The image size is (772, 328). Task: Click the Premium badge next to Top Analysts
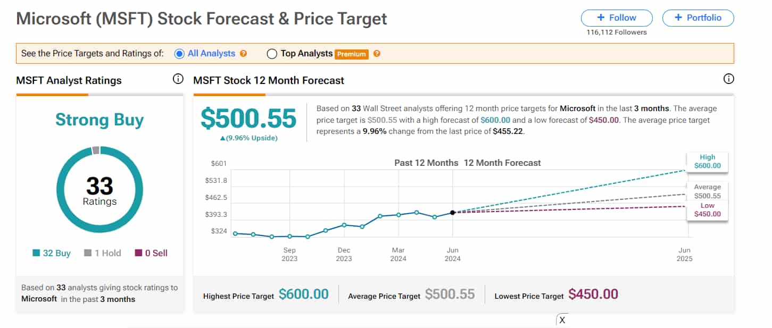tap(353, 54)
